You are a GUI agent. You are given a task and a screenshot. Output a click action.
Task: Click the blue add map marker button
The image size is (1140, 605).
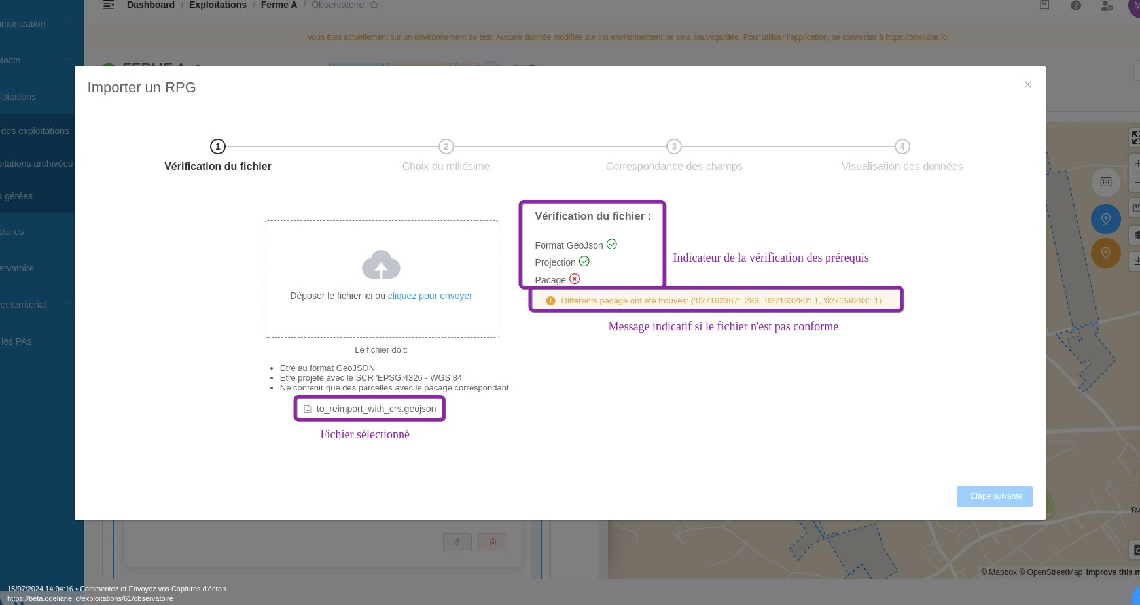1105,218
